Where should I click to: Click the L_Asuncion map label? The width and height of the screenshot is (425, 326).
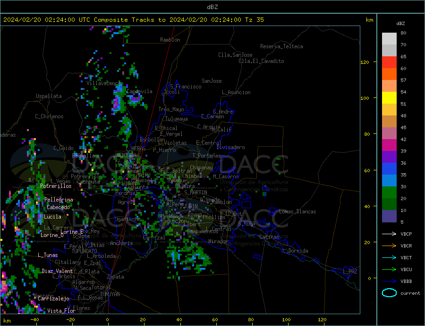[x=236, y=92]
